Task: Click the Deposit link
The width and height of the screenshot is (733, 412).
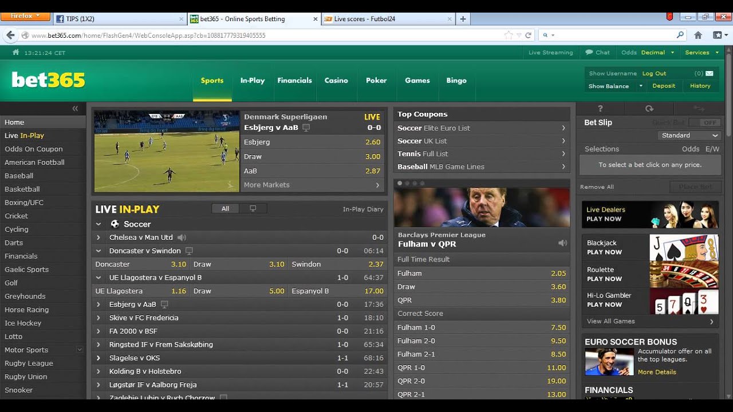Action: point(664,86)
